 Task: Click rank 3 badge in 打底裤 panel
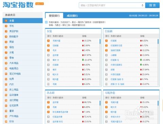[106, 50]
